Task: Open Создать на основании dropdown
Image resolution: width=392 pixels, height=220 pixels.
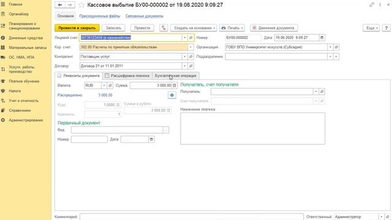Action: point(194,28)
